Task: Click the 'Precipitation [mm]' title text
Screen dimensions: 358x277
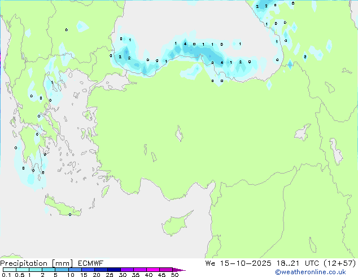Action: [x=37, y=263]
